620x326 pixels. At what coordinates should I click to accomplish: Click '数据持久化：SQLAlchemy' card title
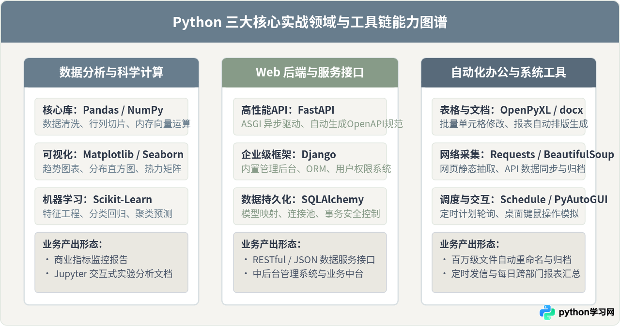pos(302,199)
